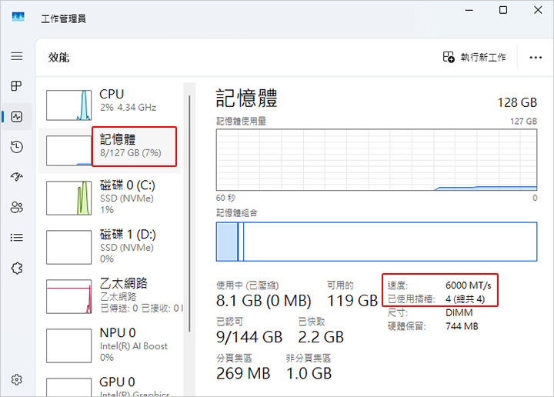Open the more options ellipsis menu
554x397 pixels.
coord(536,57)
